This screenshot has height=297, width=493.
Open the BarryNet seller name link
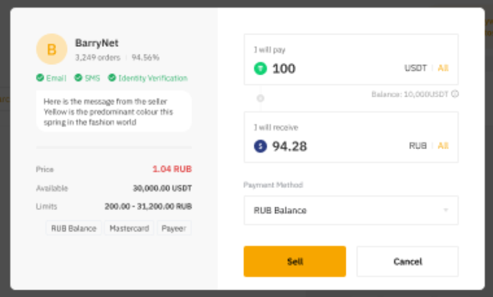click(x=94, y=43)
